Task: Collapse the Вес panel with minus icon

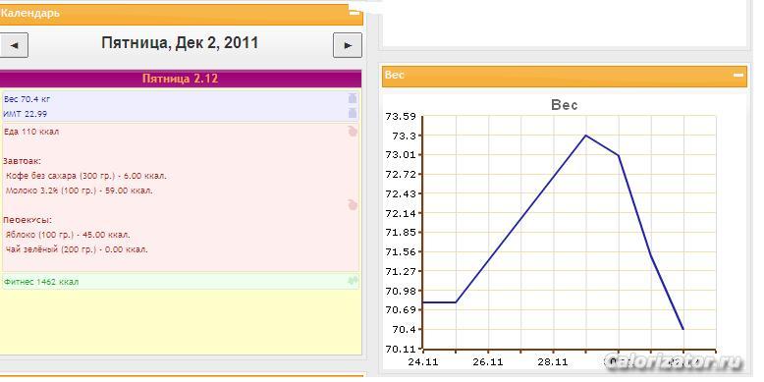Action: click(x=738, y=75)
